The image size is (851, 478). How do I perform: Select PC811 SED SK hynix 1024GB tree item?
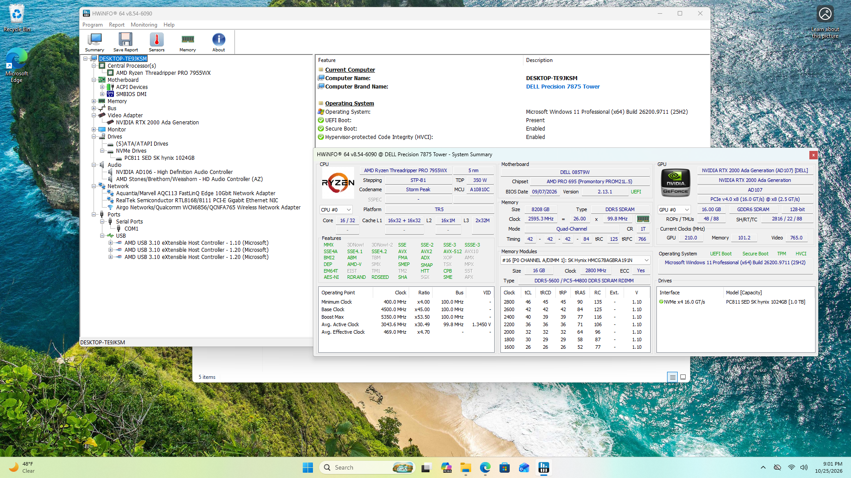tap(159, 158)
